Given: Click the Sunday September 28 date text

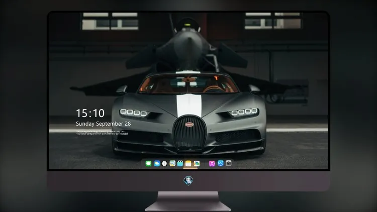Looking at the screenshot, I should (104, 124).
